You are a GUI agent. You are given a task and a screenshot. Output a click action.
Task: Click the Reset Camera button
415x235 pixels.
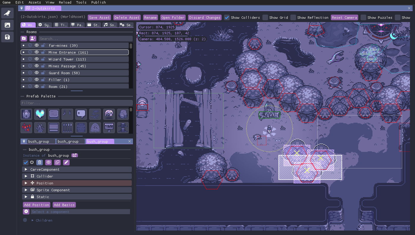click(344, 18)
